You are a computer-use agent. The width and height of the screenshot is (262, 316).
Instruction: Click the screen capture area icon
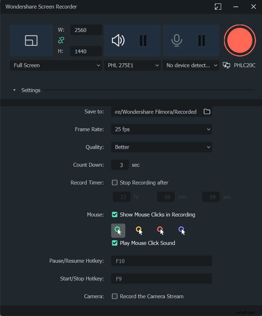(x=31, y=41)
